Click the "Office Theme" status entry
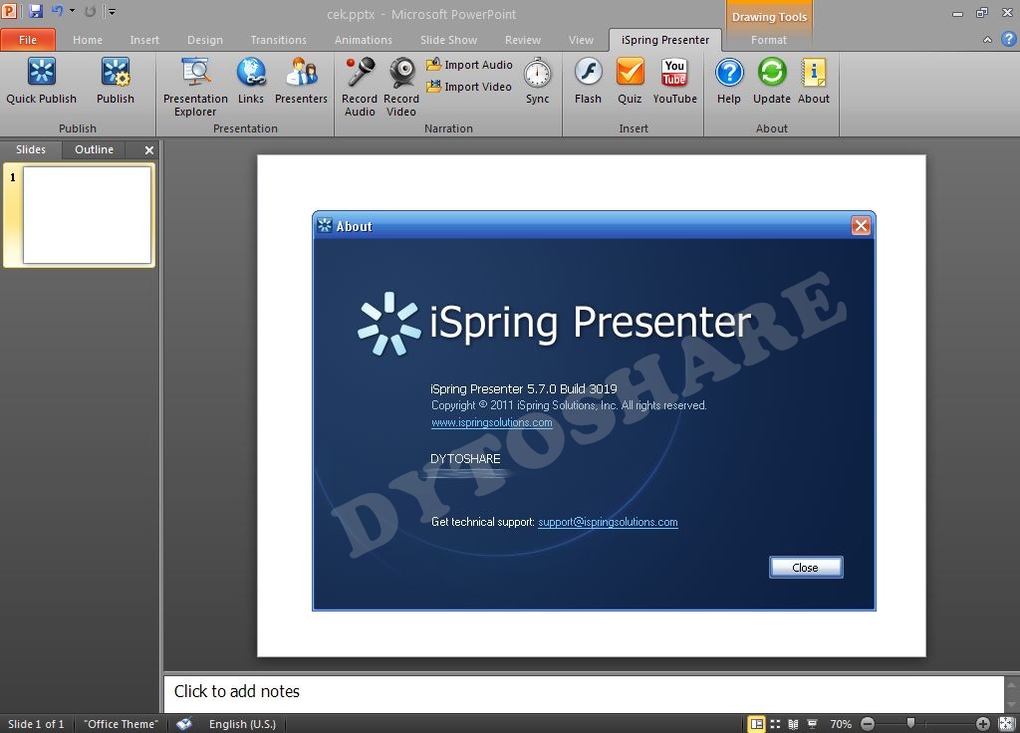 pyautogui.click(x=121, y=724)
